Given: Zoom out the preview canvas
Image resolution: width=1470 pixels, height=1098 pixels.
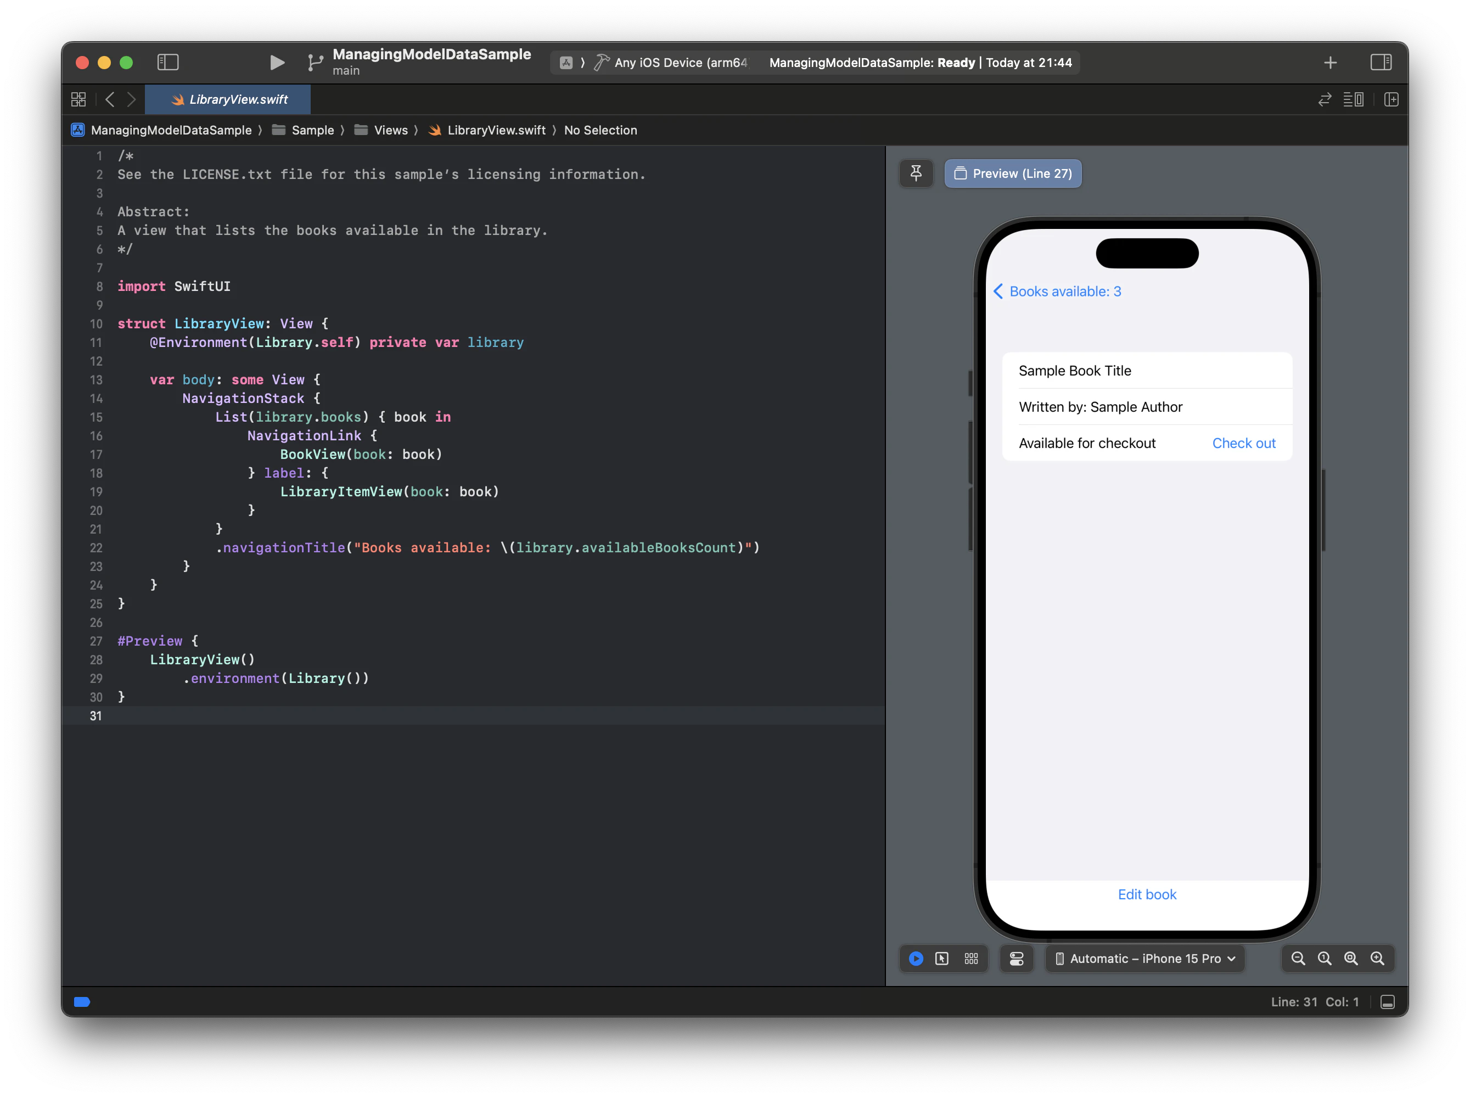Looking at the screenshot, I should coord(1298,959).
